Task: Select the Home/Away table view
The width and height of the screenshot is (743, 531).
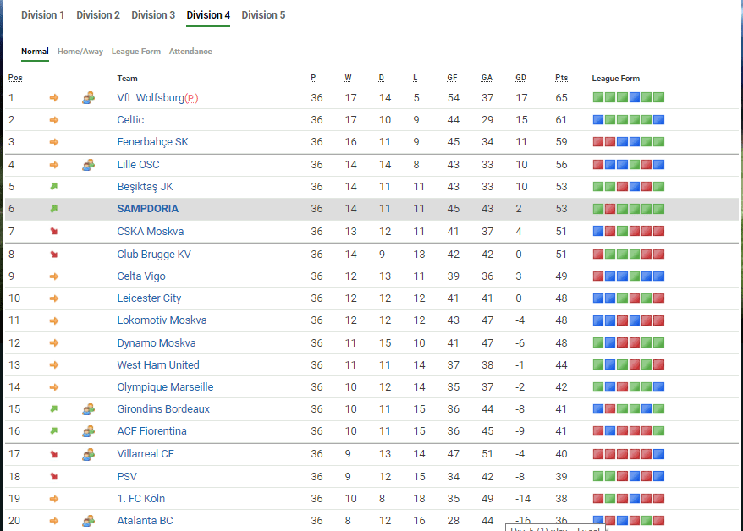Action: [80, 52]
